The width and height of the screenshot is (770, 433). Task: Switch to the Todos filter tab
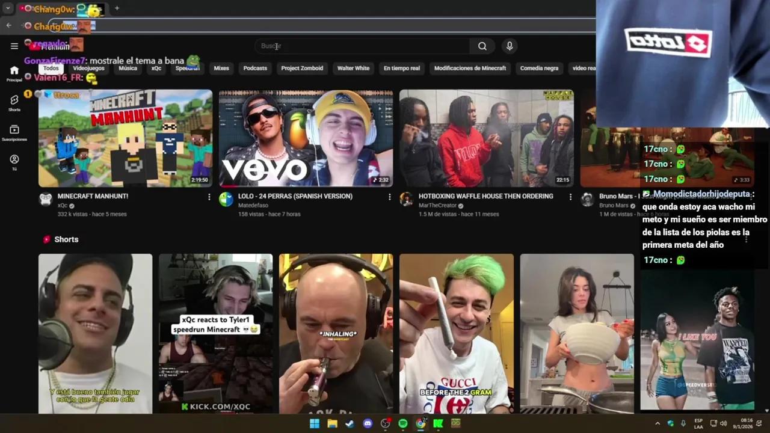click(x=51, y=68)
